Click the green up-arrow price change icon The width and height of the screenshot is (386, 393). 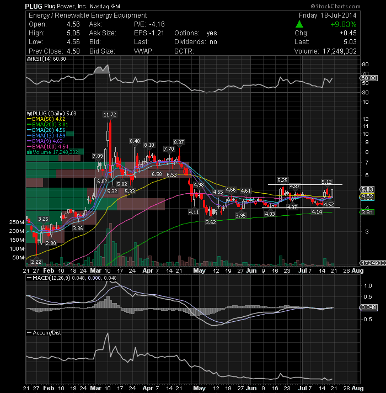(x=299, y=24)
